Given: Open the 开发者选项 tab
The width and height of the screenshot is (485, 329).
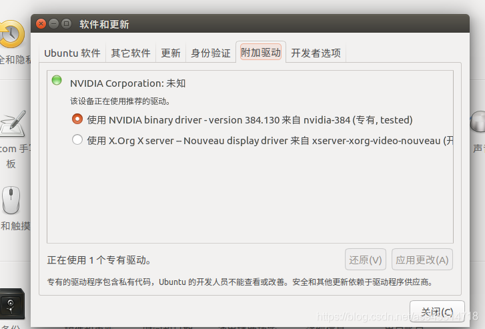Looking at the screenshot, I should pos(316,53).
